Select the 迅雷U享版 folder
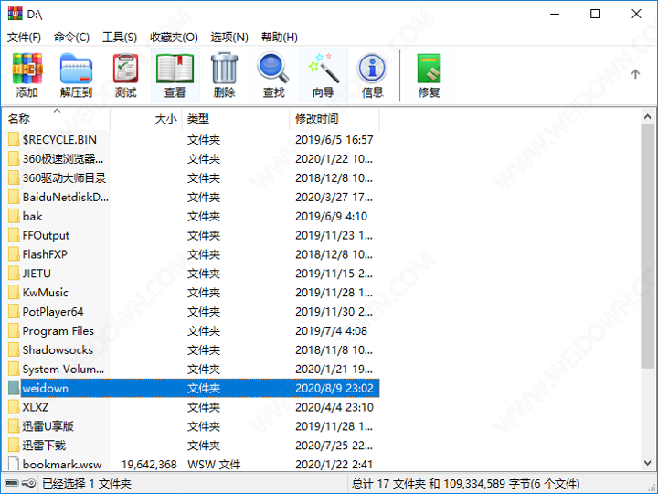Screen dimensions: 658x494 pos(48,426)
